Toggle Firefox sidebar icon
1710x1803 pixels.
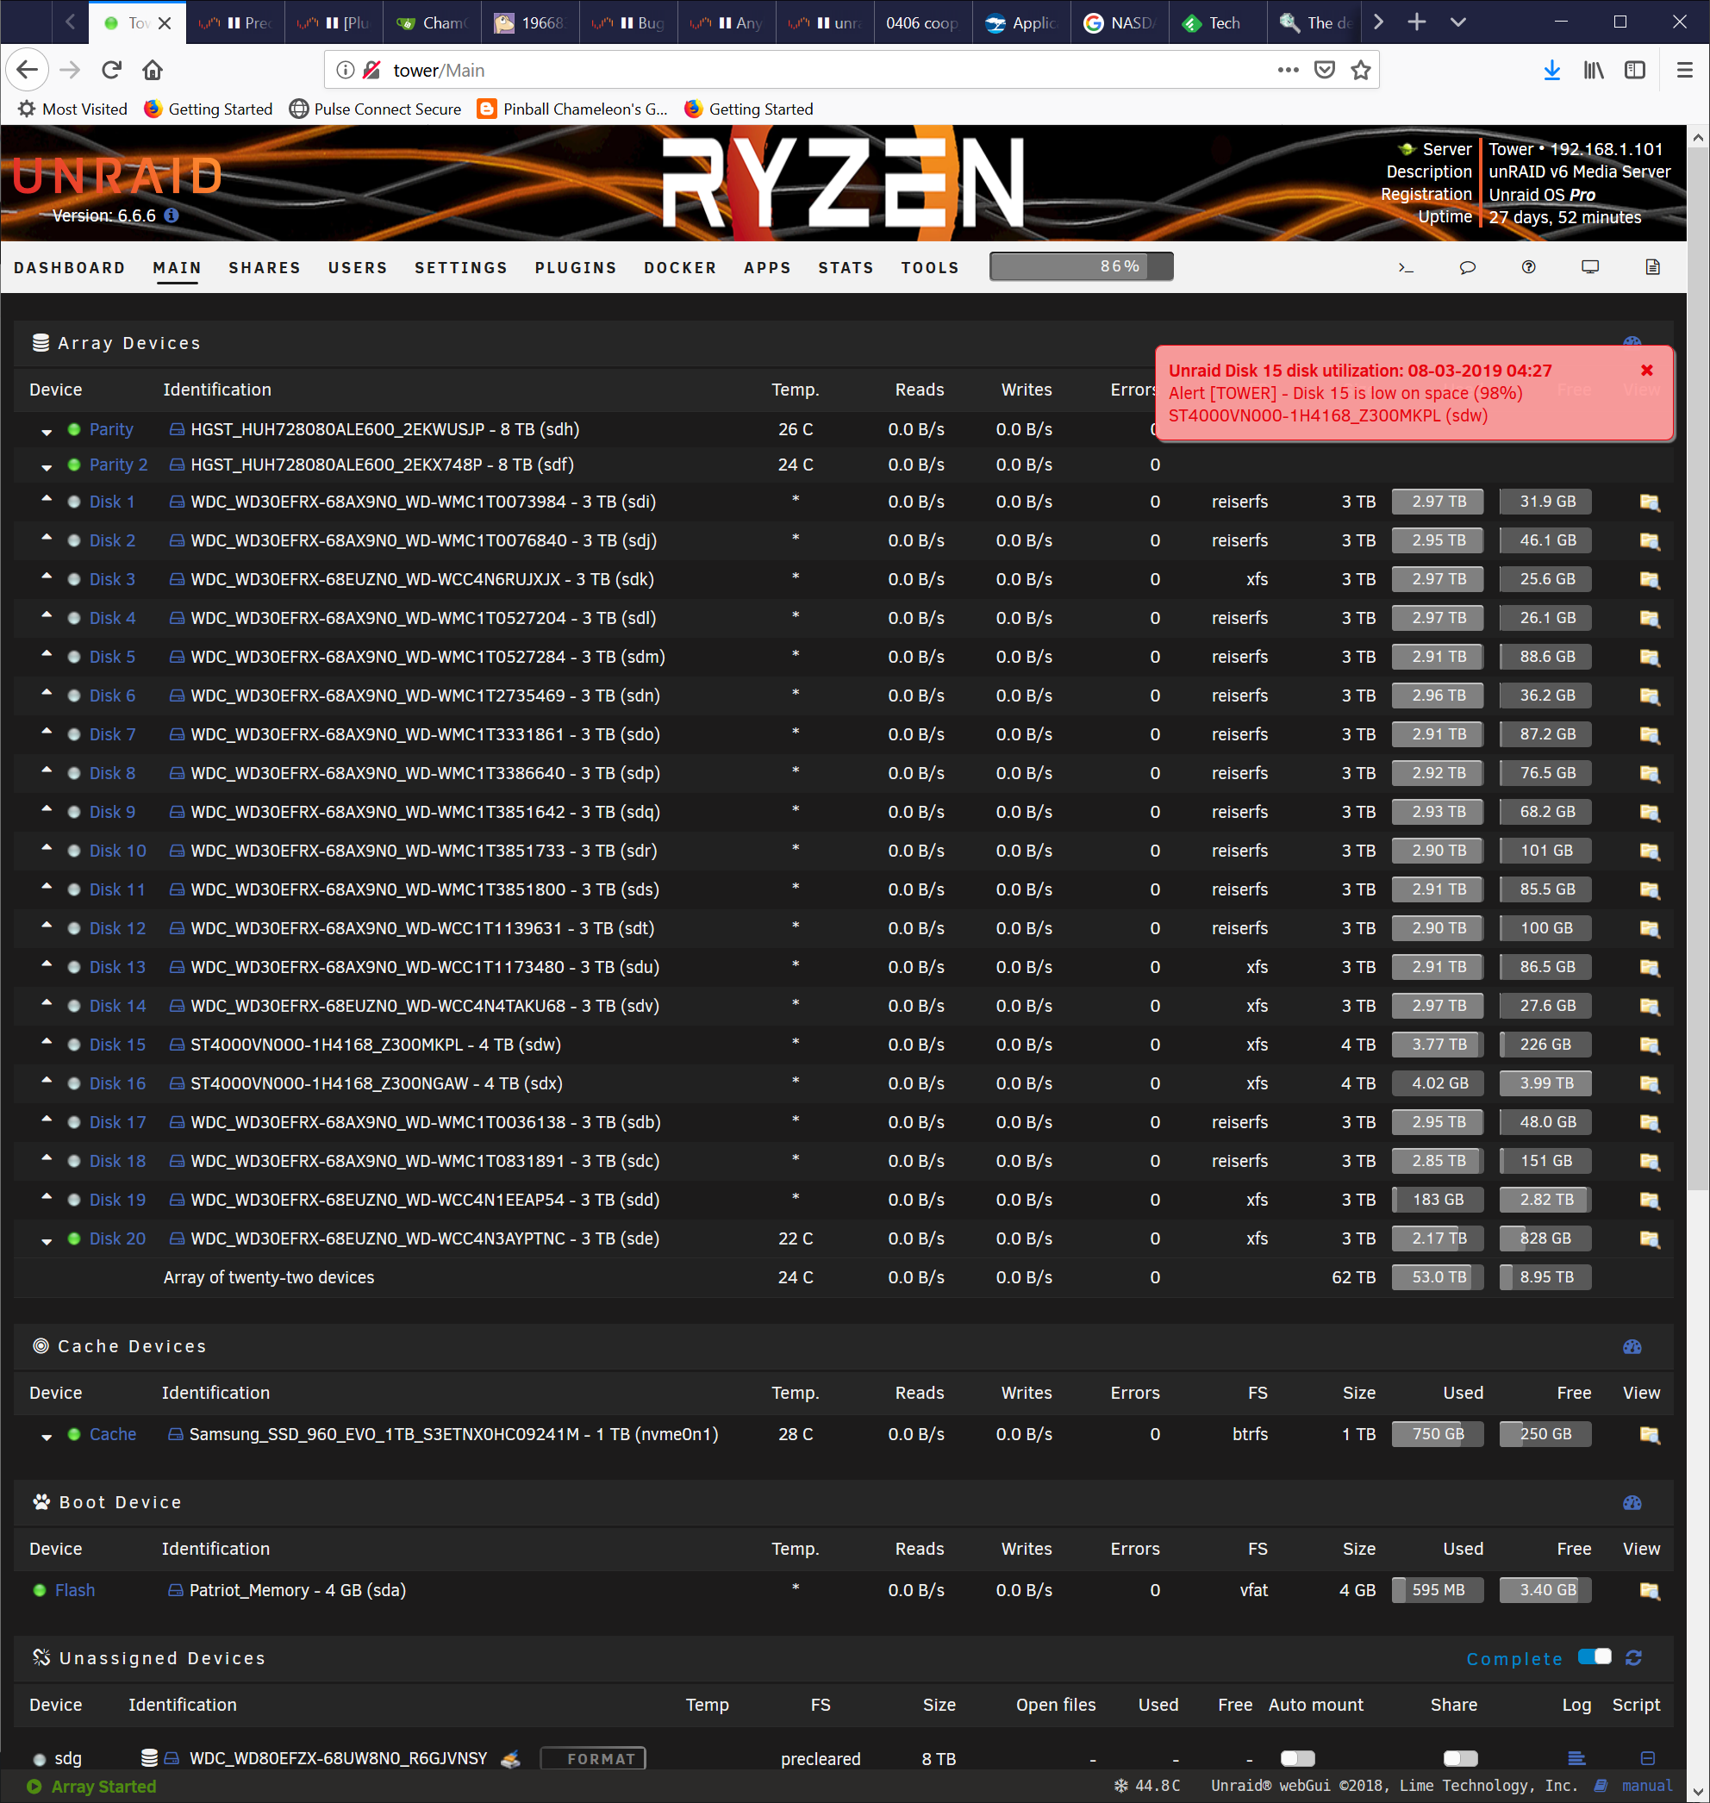coord(1635,70)
